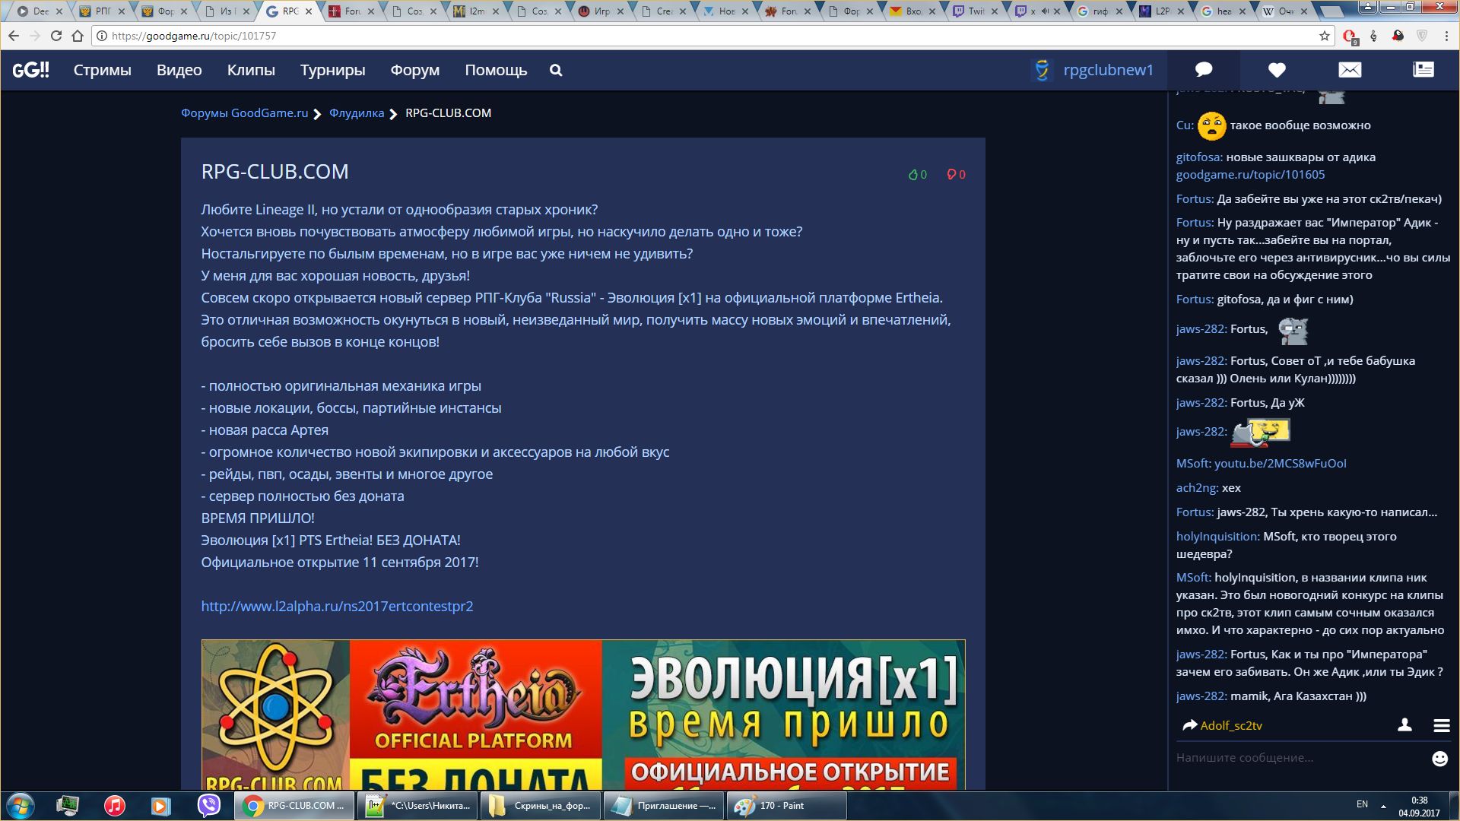Switch to Notepad++ C:\Users taskbar window
Screen dimensions: 1460x821
tap(417, 806)
